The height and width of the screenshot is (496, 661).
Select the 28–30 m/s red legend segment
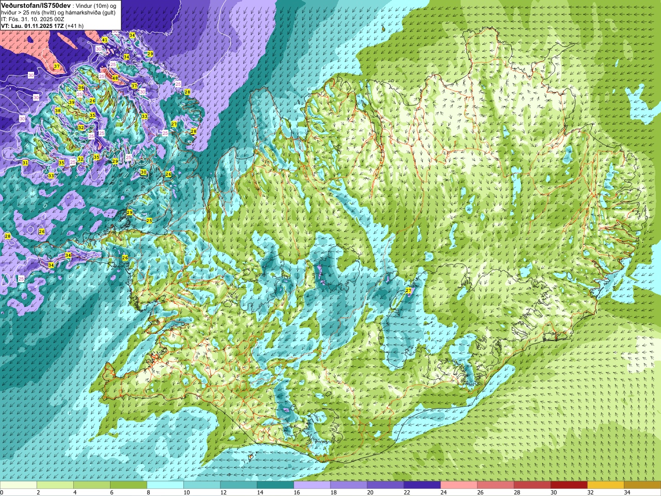(532, 485)
